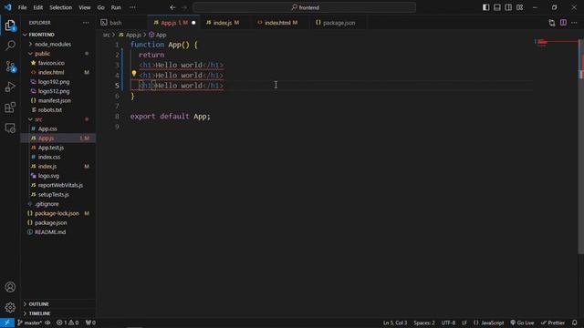Screen dimensions: 584x328
Task: Go back with the navigation arrow
Action: click(172, 7)
